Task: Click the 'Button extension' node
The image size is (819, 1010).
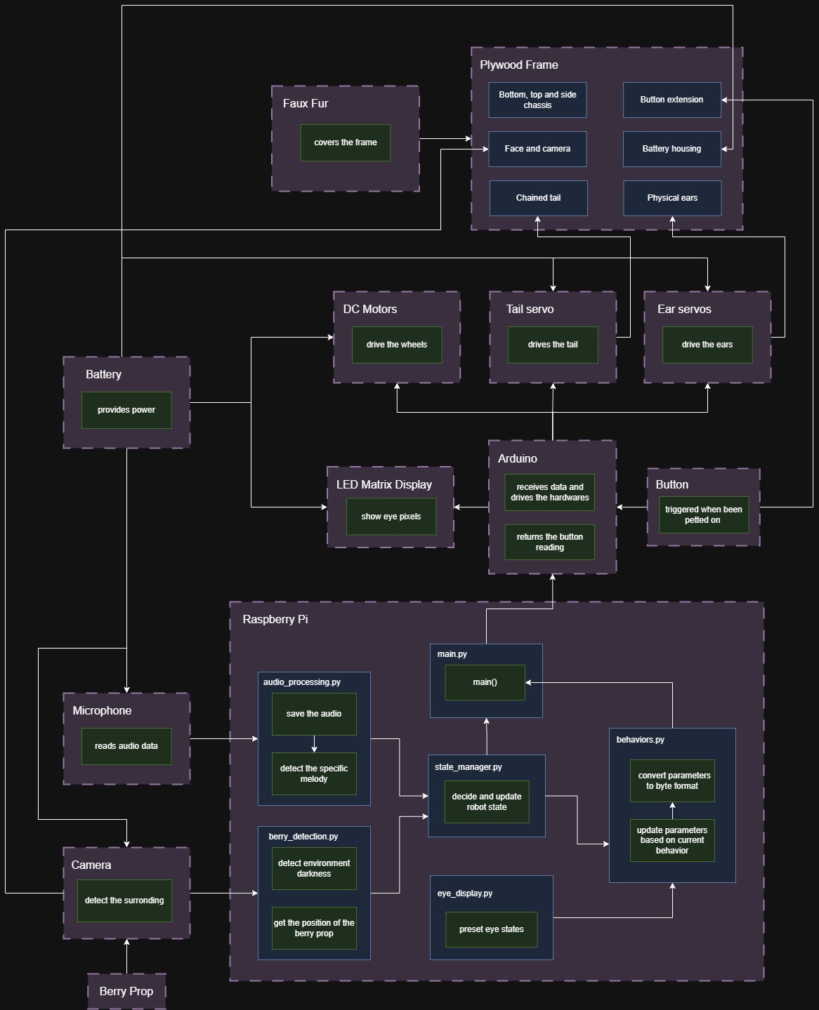Action: pyautogui.click(x=671, y=100)
